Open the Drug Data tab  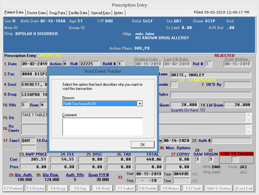tap(57, 13)
